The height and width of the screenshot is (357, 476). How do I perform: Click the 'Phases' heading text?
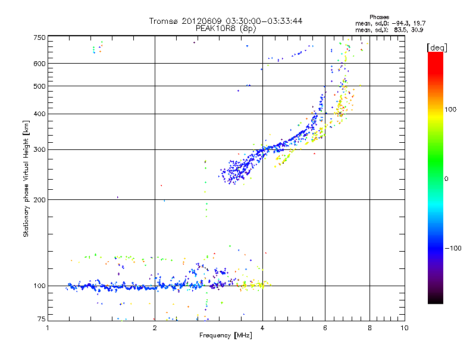point(379,17)
